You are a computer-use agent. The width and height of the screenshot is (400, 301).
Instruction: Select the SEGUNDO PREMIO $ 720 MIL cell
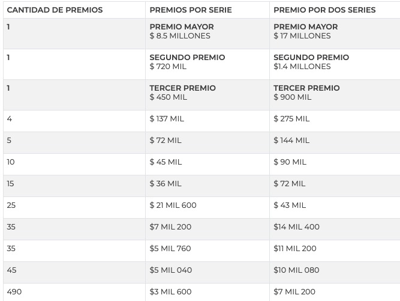(207, 64)
